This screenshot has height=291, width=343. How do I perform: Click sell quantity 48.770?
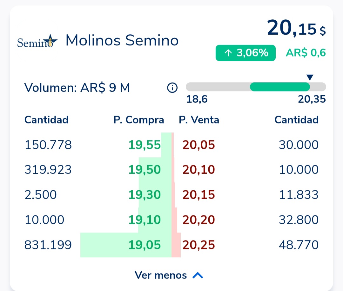click(299, 245)
